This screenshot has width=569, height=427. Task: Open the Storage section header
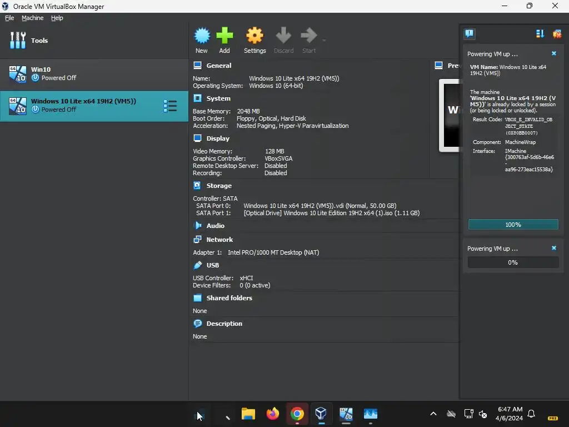click(219, 186)
